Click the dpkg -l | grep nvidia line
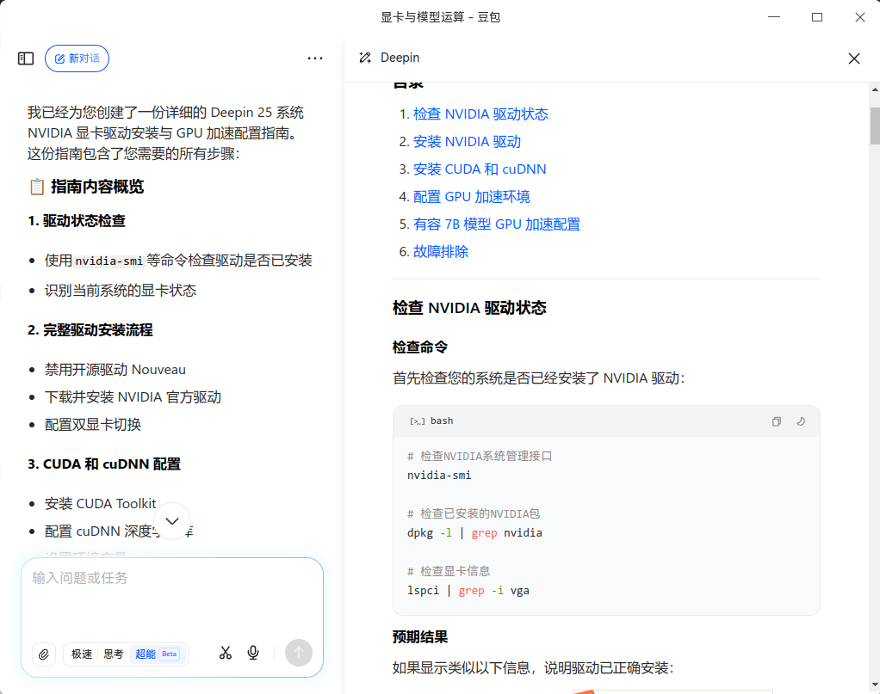Screen dimensions: 880x694 (474, 533)
